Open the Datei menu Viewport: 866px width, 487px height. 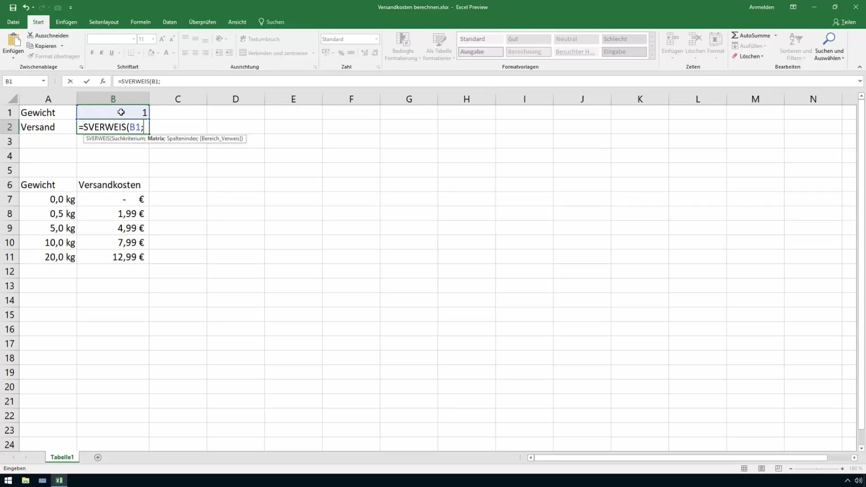click(14, 22)
